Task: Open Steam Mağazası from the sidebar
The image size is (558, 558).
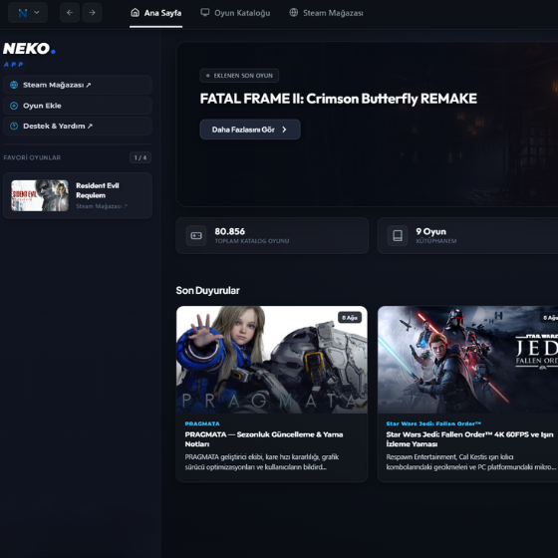Action: coord(78,85)
